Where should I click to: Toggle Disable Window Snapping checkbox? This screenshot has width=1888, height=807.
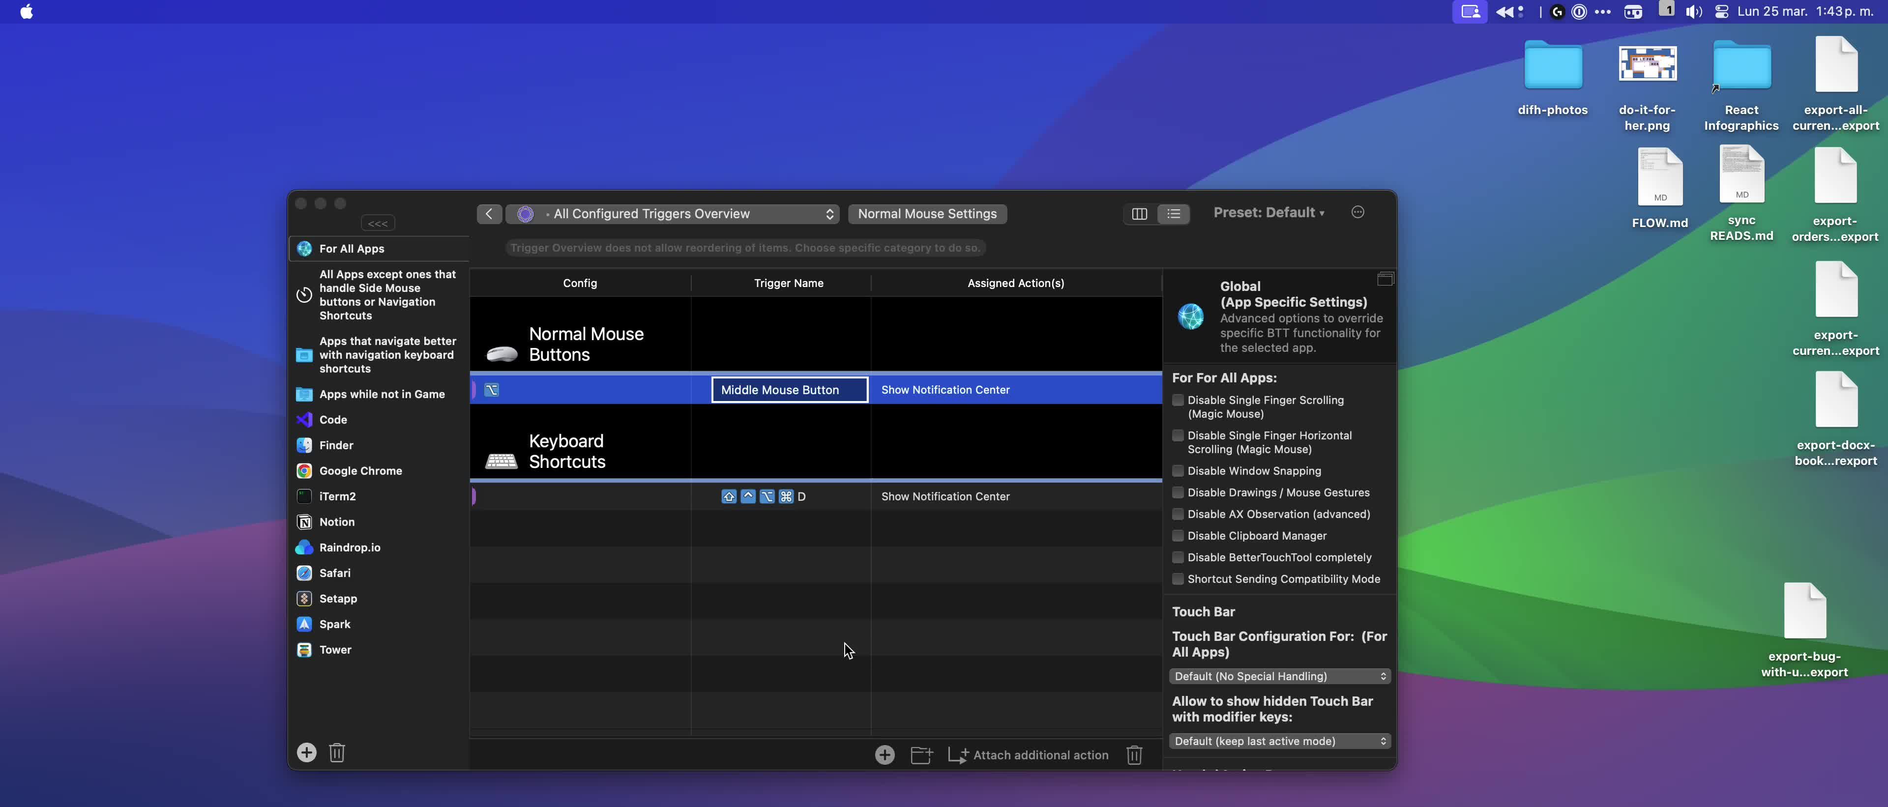pos(1178,472)
